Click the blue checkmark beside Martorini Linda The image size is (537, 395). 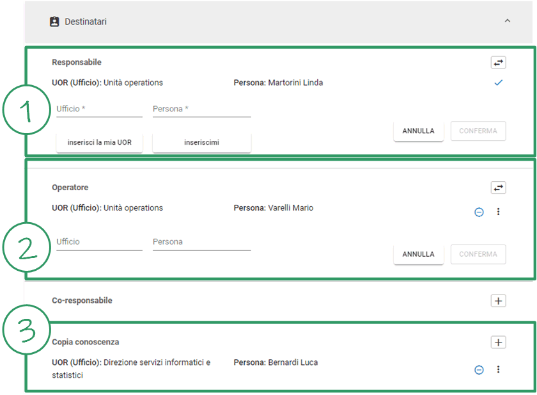point(499,83)
